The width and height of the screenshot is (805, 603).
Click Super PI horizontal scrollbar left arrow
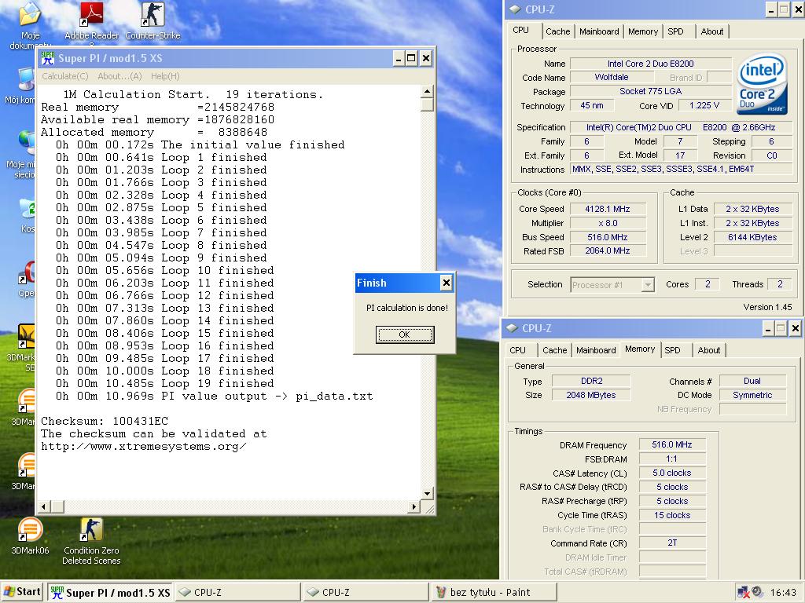44,506
